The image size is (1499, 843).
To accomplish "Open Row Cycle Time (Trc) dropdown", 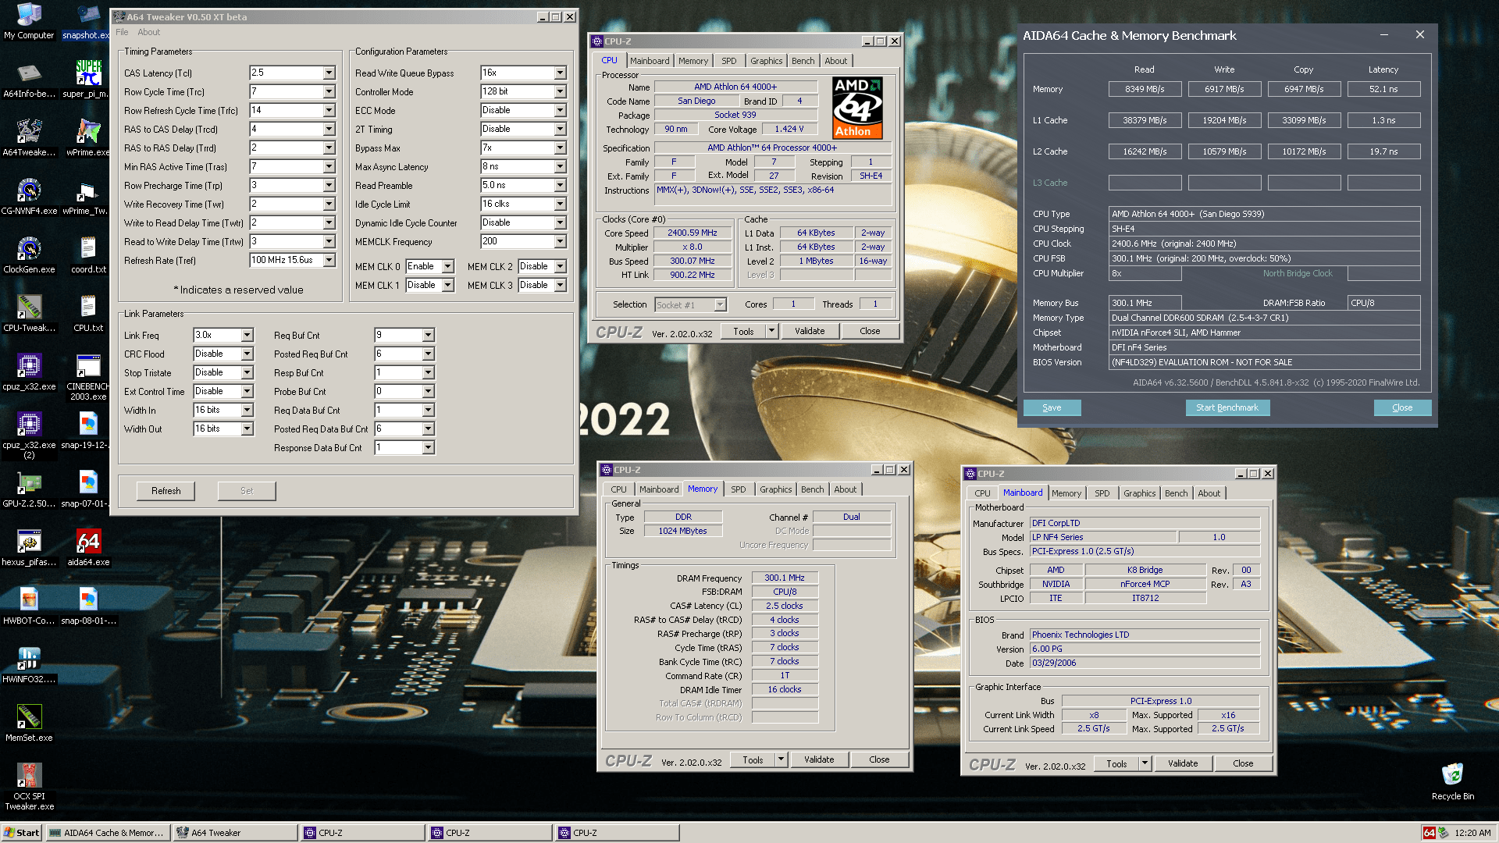I will [x=329, y=91].
